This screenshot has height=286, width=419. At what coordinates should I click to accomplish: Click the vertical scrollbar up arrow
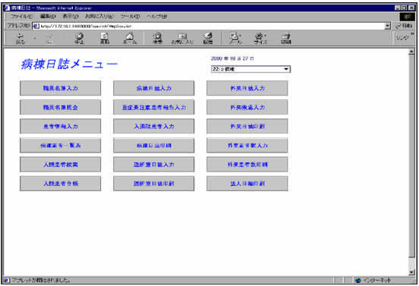click(x=411, y=52)
